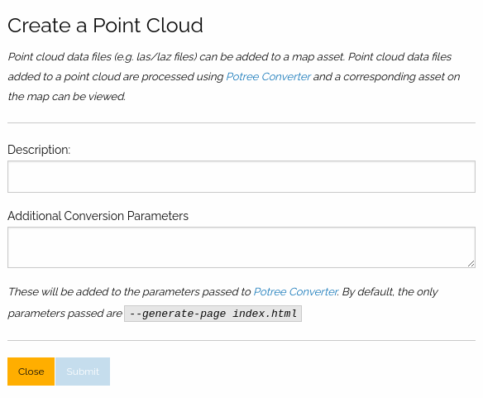Image resolution: width=483 pixels, height=398 pixels.
Task: Click 'the map can be viewed' text
Action: point(67,97)
